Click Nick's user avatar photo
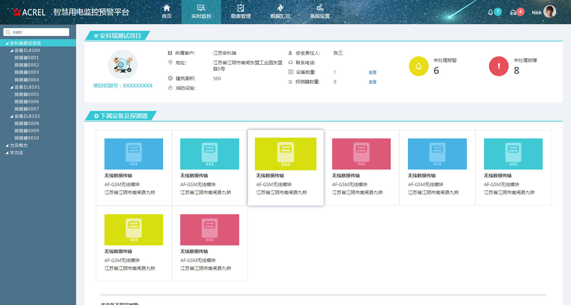571x305 pixels. pyautogui.click(x=549, y=12)
